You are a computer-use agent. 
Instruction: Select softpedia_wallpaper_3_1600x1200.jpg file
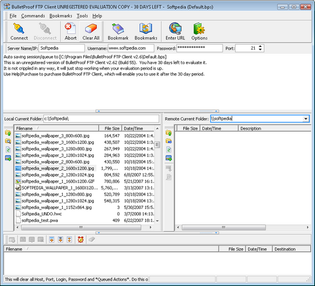coord(58,142)
